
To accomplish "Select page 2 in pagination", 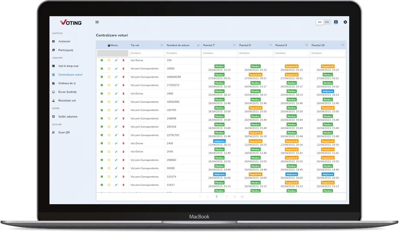I will click(x=226, y=196).
